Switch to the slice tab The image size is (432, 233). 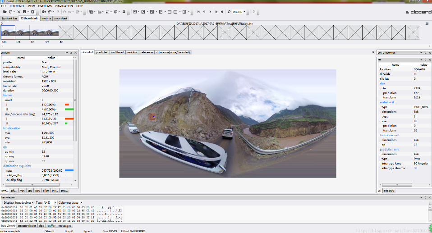[x=46, y=191]
